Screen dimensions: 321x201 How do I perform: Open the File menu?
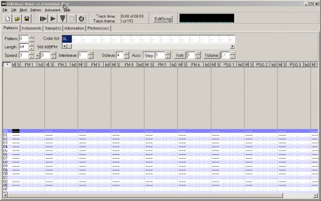click(5, 10)
